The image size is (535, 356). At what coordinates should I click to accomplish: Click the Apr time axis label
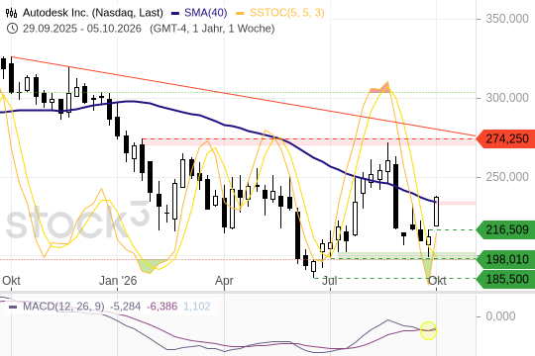pyautogui.click(x=224, y=281)
